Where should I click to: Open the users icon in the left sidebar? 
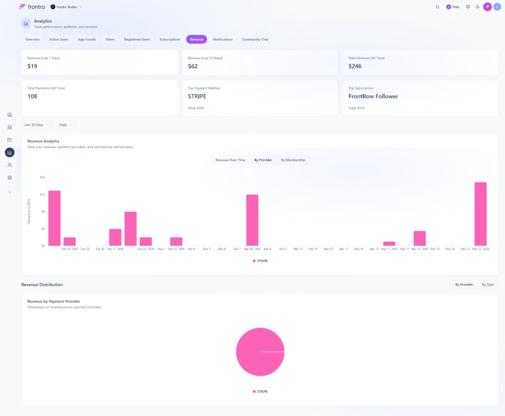(9, 165)
